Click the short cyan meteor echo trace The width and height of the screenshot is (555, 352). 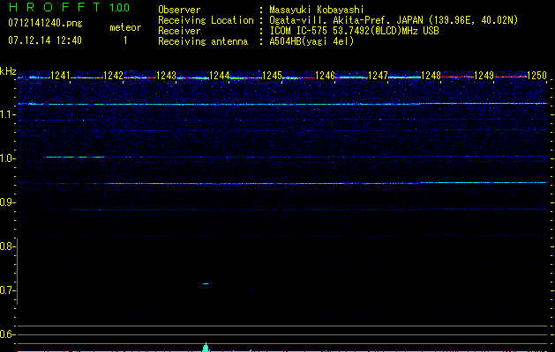[206, 283]
